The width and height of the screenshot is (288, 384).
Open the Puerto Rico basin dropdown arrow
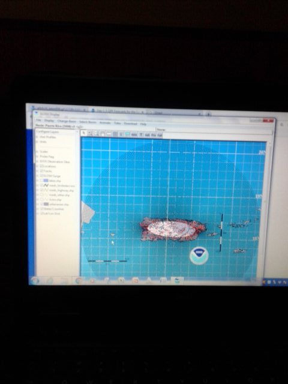click(x=80, y=127)
